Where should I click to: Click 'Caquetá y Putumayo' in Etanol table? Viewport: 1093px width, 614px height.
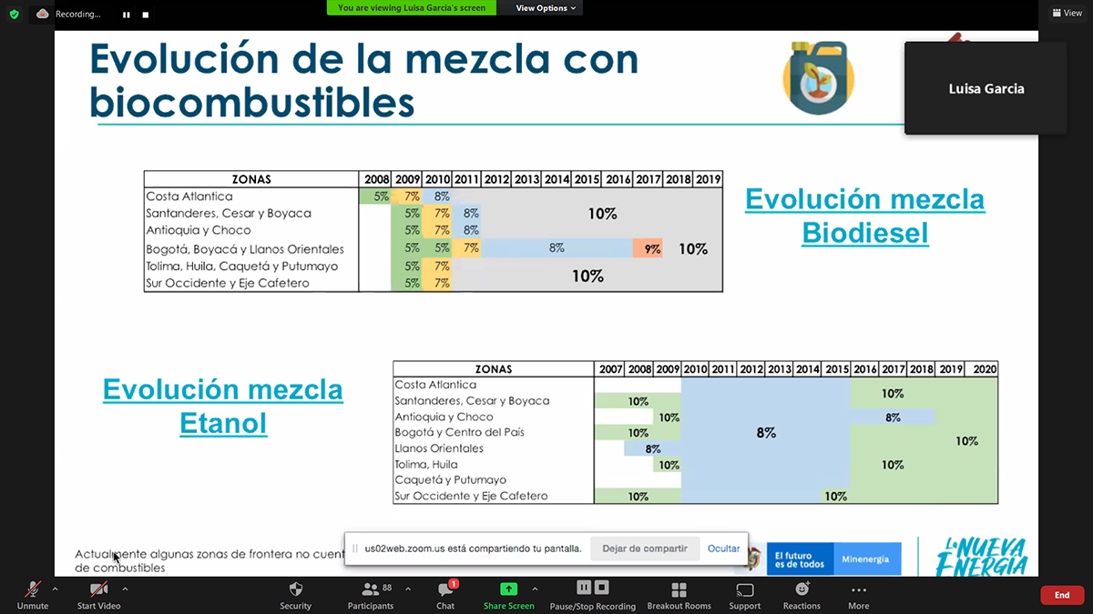pyautogui.click(x=450, y=480)
